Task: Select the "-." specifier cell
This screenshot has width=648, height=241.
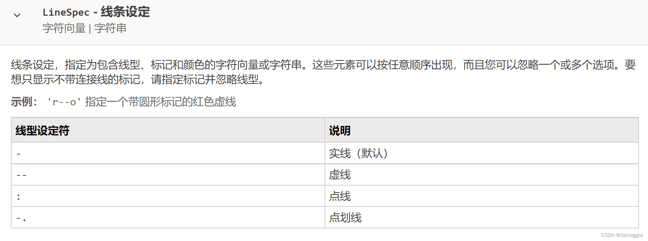Action: (x=21, y=218)
